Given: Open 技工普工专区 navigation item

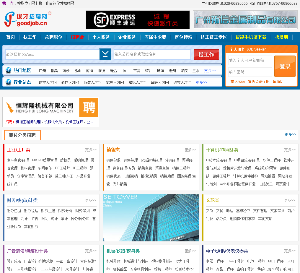Looking at the screenshot, I should 214,37.
